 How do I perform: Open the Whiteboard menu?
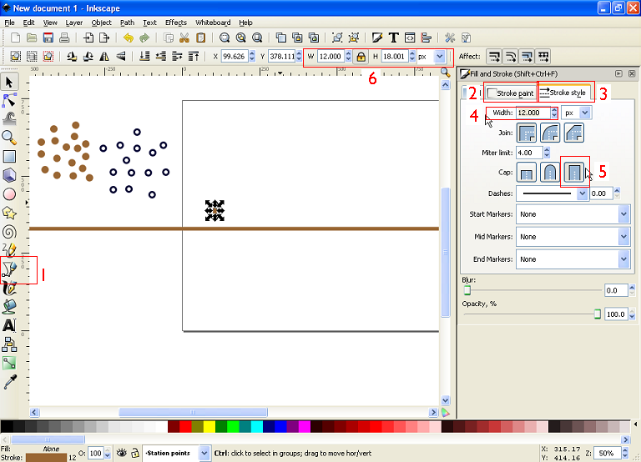coord(213,23)
